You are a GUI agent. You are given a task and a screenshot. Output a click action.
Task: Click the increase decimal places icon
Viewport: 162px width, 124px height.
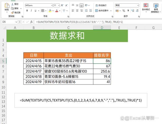point(133,11)
